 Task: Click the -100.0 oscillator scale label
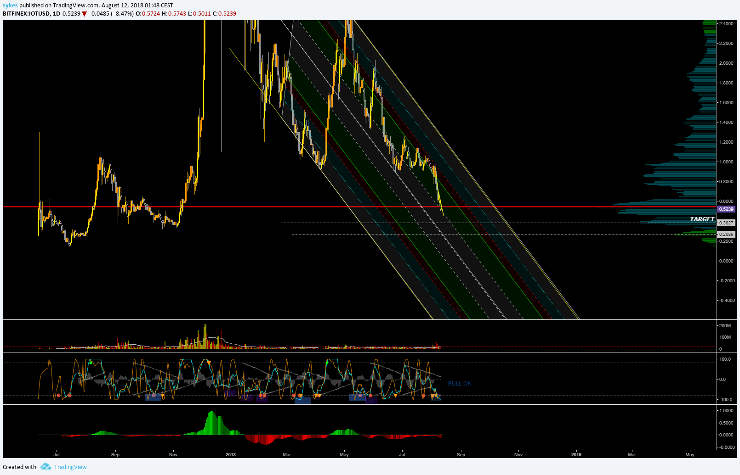pyautogui.click(x=726, y=400)
